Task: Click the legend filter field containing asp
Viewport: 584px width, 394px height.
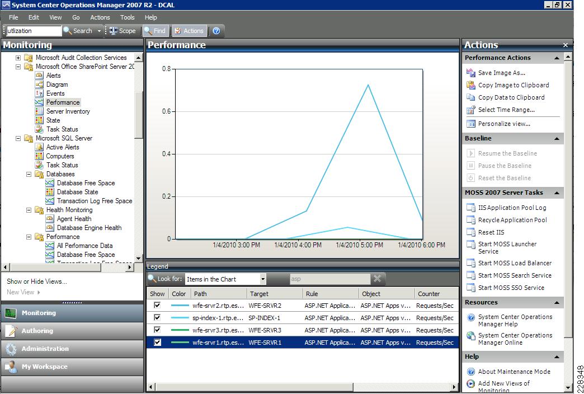Action: 330,279
